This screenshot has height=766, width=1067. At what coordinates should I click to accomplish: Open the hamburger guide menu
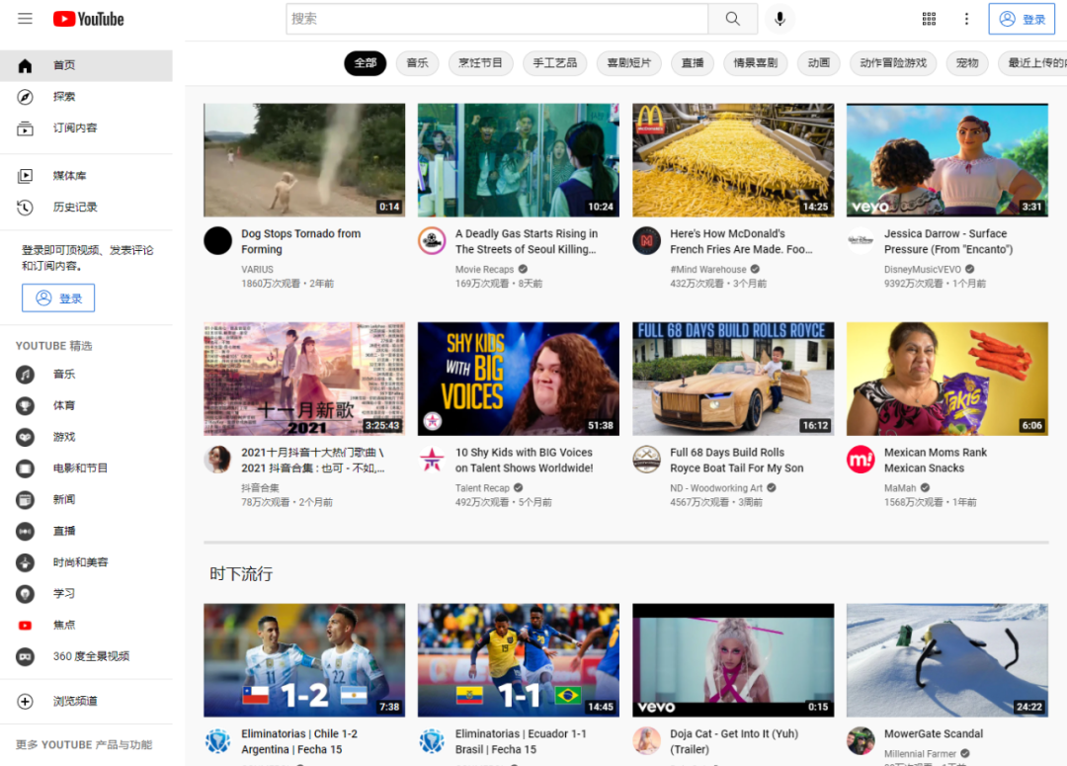click(x=25, y=19)
